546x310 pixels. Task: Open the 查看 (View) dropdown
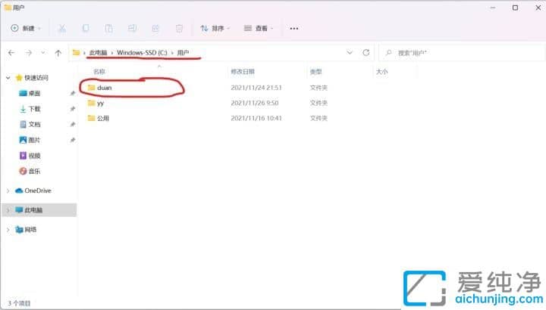259,28
